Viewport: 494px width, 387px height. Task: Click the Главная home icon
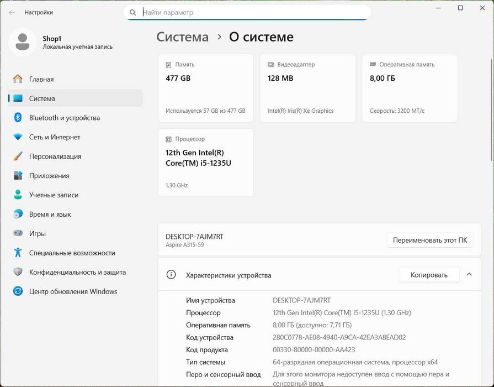coord(18,79)
